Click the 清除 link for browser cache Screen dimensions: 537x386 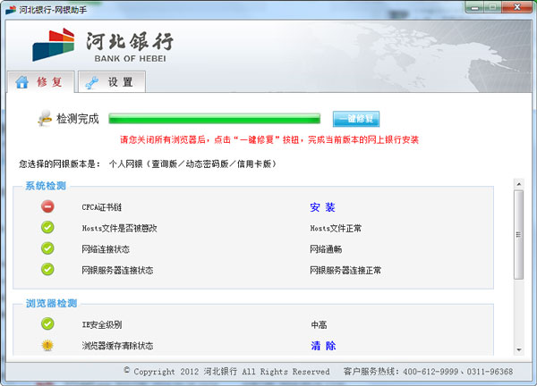323,346
